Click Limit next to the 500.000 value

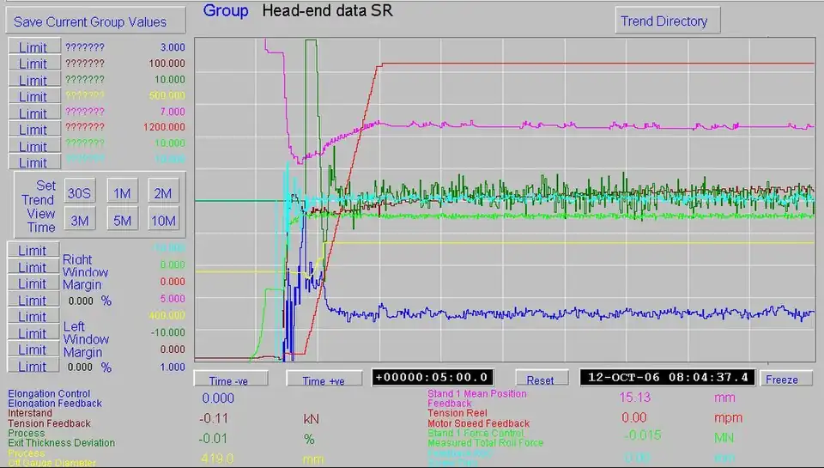[33, 96]
